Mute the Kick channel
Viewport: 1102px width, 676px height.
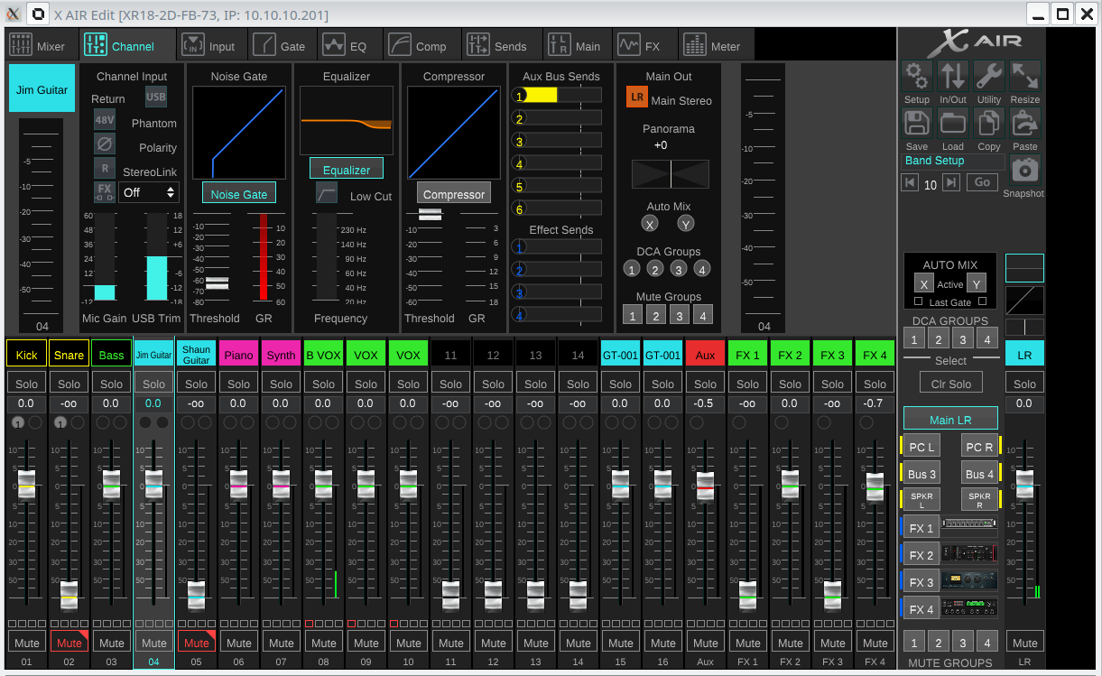(x=26, y=643)
